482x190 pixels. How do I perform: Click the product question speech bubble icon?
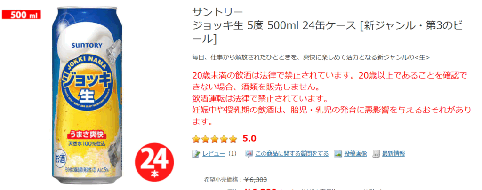[x=249, y=154]
